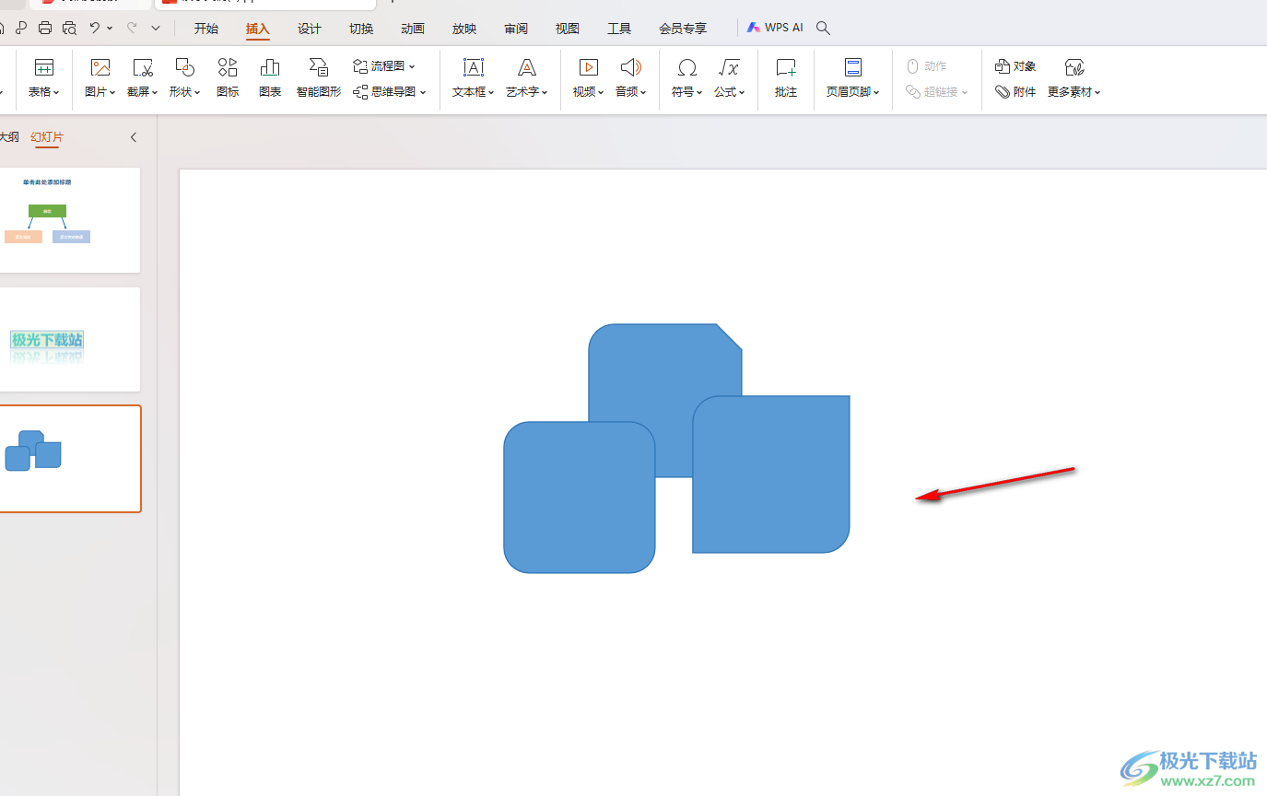This screenshot has height=796, width=1267.
Task: Insert an equation with 公式
Action: [729, 78]
